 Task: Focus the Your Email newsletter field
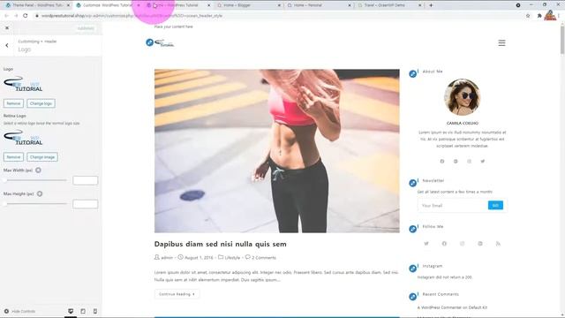453,206
